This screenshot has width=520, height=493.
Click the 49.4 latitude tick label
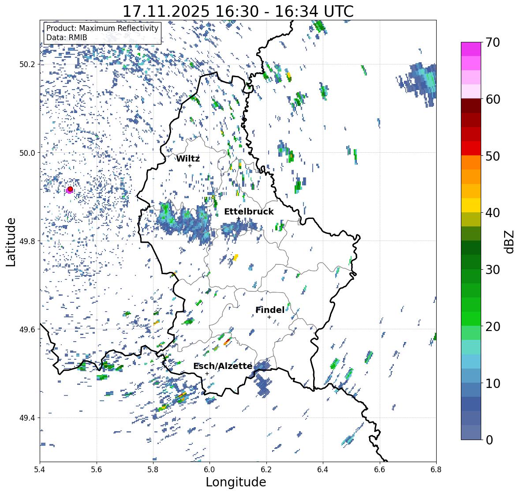click(x=27, y=418)
